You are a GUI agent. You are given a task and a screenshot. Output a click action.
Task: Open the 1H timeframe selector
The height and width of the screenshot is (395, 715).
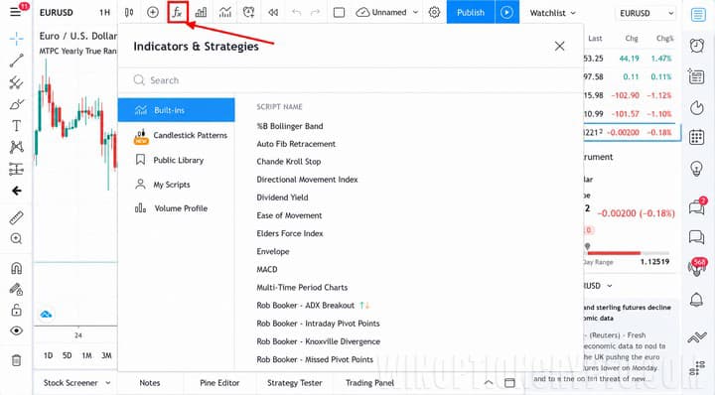(105, 12)
